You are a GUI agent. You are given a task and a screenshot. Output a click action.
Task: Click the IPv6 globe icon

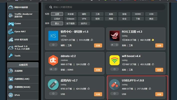click(x=11, y=95)
